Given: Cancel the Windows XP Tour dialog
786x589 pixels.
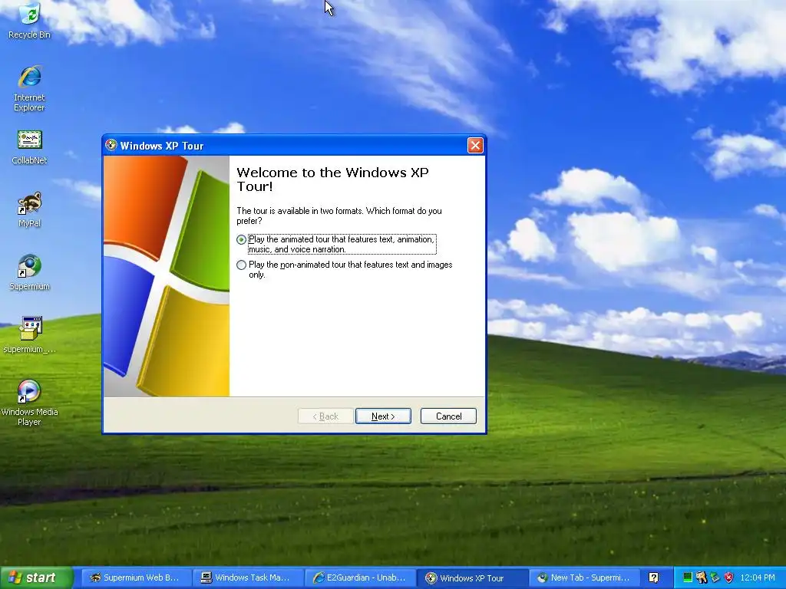Looking at the screenshot, I should (x=448, y=416).
